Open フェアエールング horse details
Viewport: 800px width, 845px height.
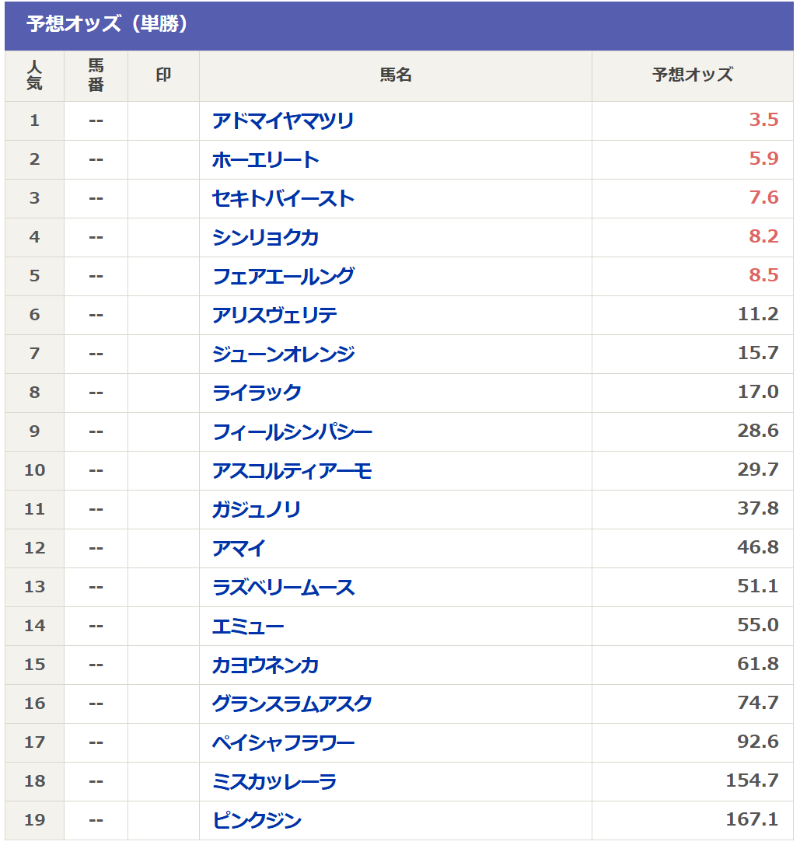tap(283, 276)
